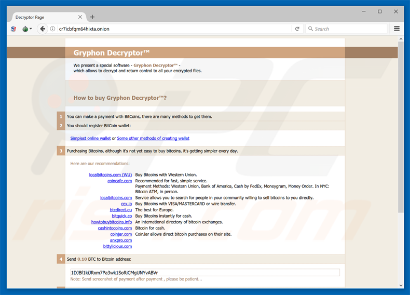Image resolution: width=410 pixels, height=295 pixels.
Task: Click the coinjar.com link
Action: click(121, 234)
